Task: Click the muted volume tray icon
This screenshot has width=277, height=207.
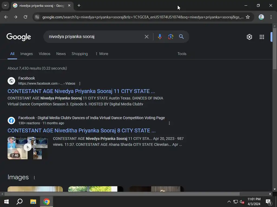Action: coord(242,202)
